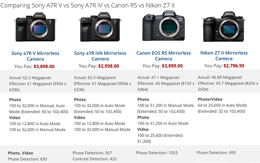
Task: Click Contrast Detection: 425 spec text
Action: pyautogui.click(x=94, y=159)
